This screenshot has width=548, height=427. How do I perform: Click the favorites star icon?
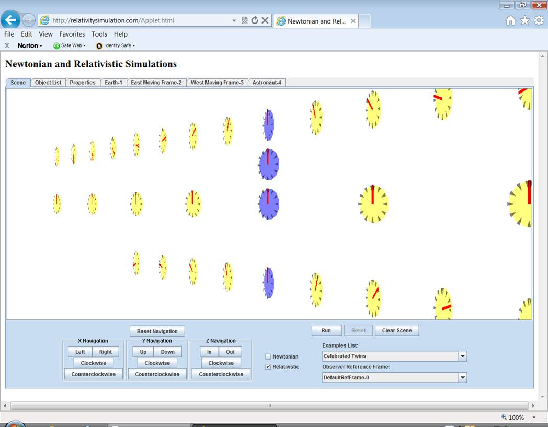(x=524, y=20)
